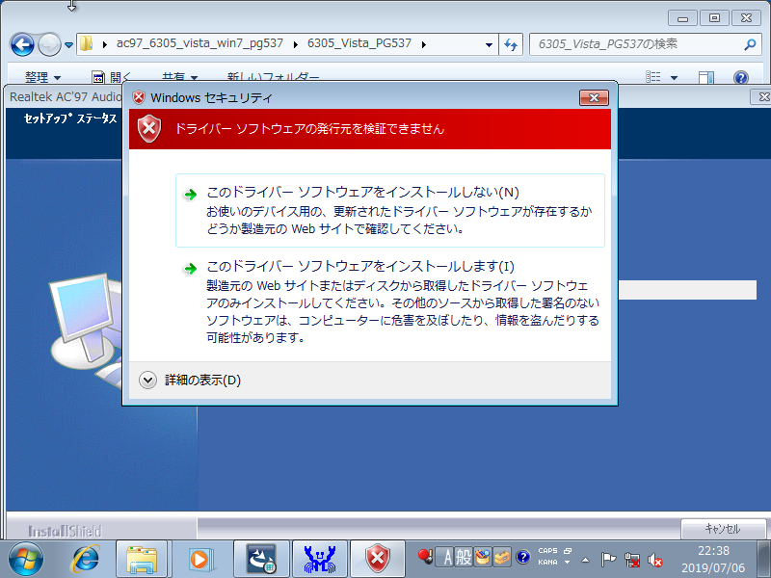
Task: Expand the arrow before ac97_6305_vista_win7_pg537 breadcrumb
Action: click(105, 44)
